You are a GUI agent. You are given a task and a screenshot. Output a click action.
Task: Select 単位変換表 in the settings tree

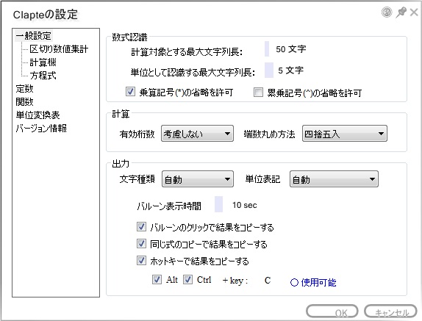pyautogui.click(x=37, y=115)
